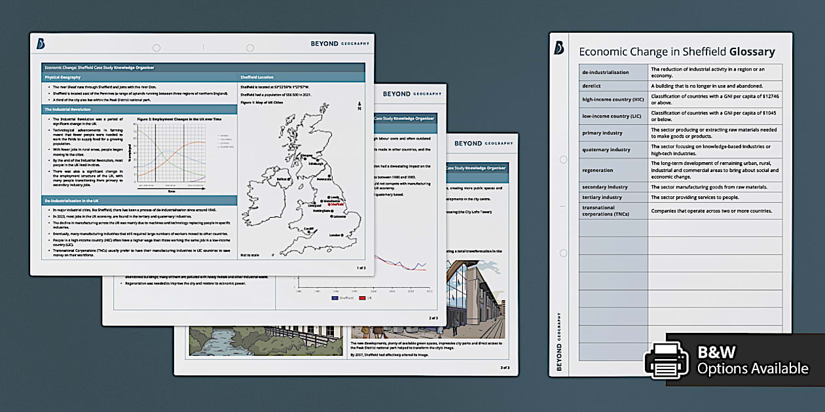Click the vertical Beyond Geography branding on glossary
This screenshot has height=412, width=825.
pos(559,342)
